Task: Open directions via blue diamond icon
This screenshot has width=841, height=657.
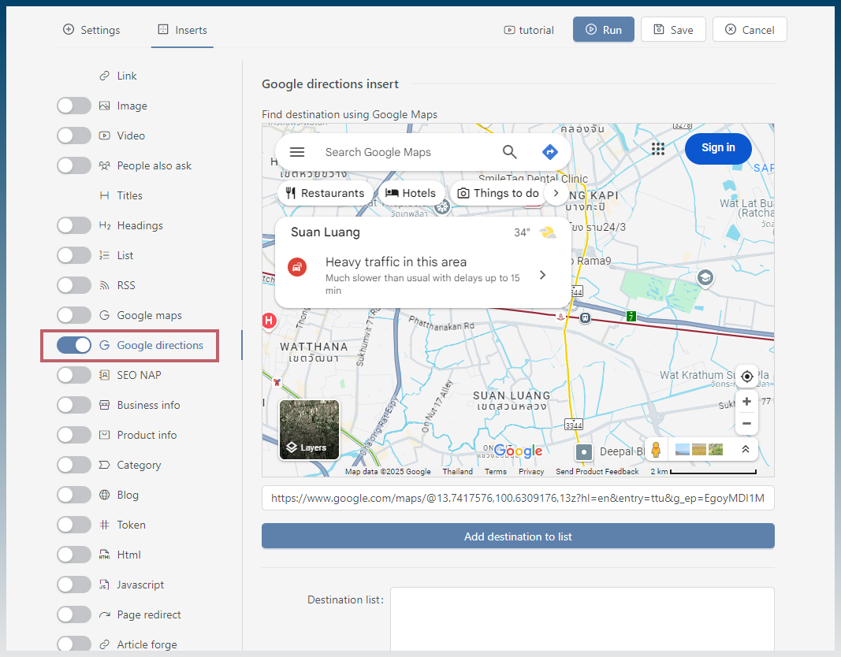Action: pos(549,152)
